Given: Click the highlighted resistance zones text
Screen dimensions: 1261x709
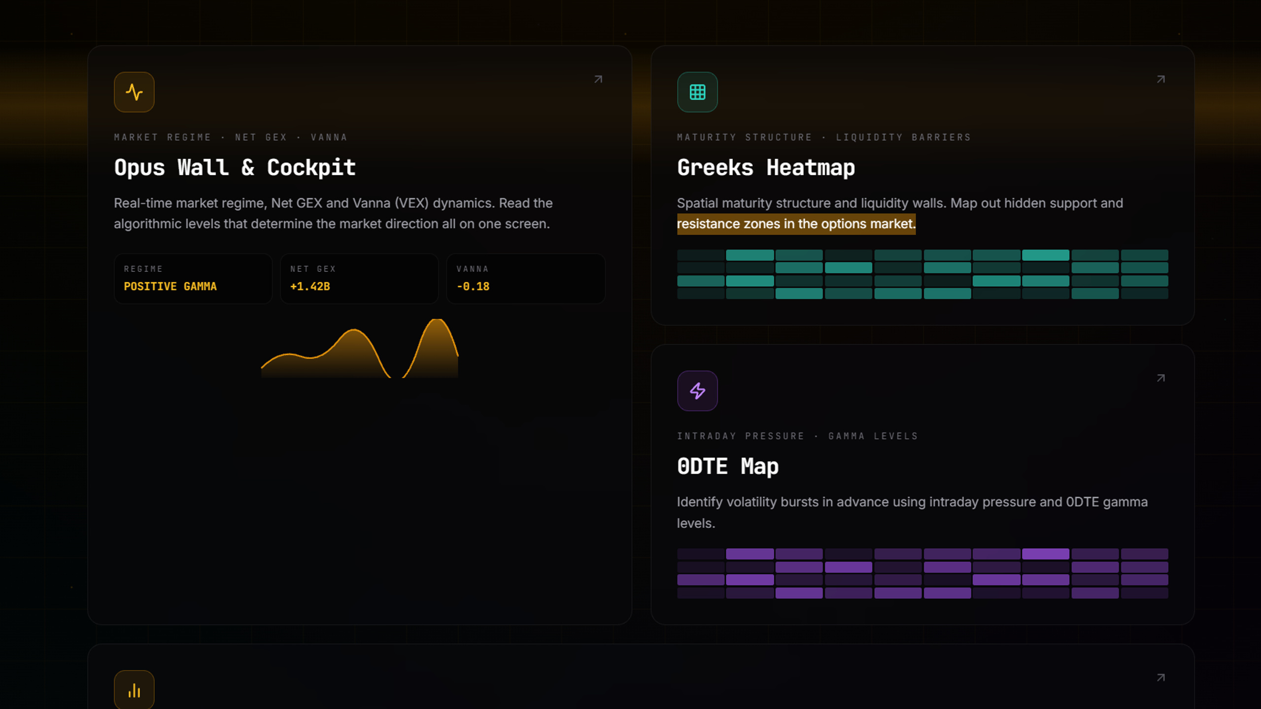Looking at the screenshot, I should pyautogui.click(x=796, y=224).
